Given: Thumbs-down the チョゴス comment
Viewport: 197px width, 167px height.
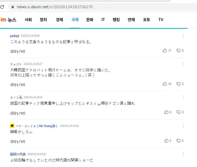Looking at the screenshot, I should pos(178,84).
